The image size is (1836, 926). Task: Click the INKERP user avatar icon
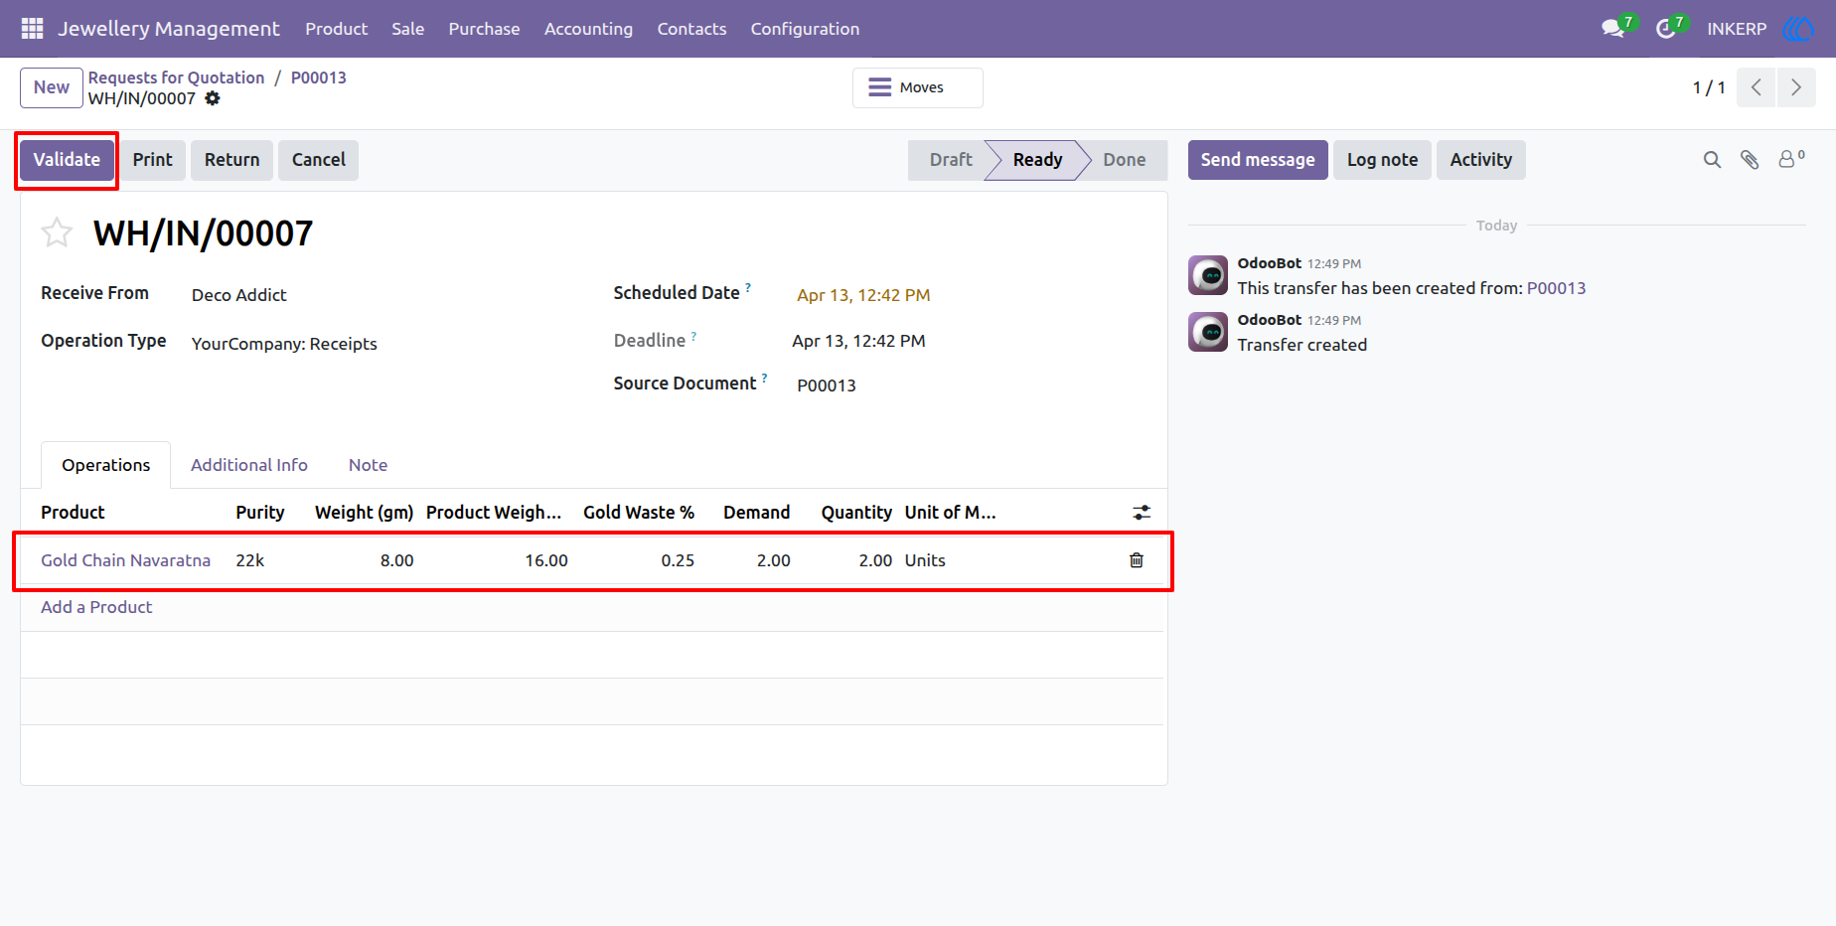pos(1798,29)
